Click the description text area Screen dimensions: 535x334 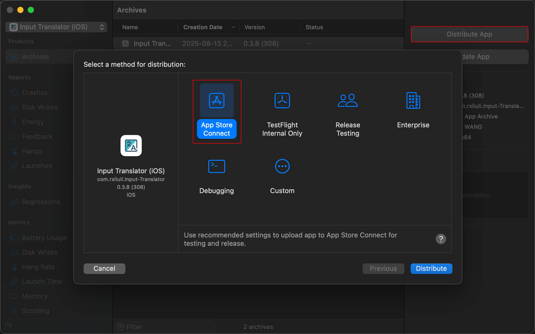coord(495,195)
